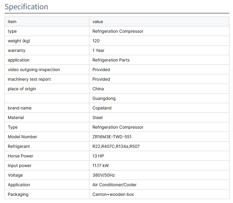Click the 'item' column header

click(x=12, y=22)
